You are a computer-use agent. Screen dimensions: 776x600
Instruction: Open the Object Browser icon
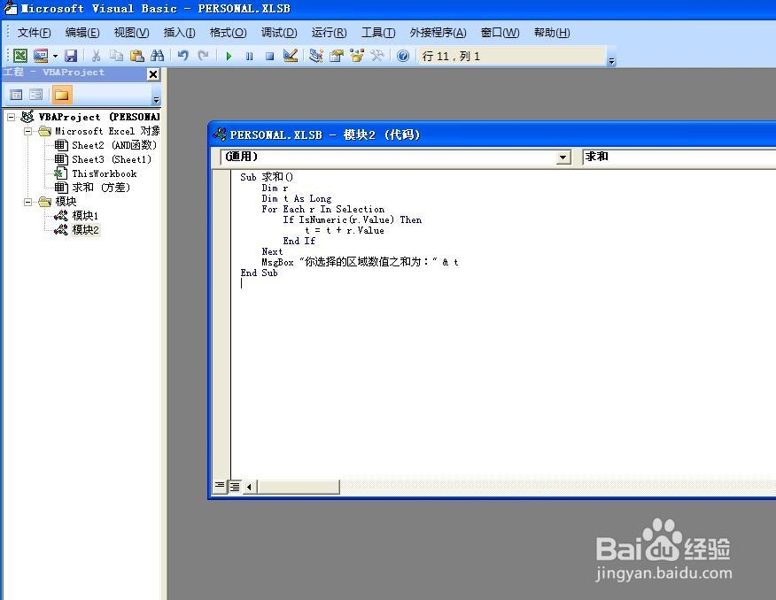[357, 56]
